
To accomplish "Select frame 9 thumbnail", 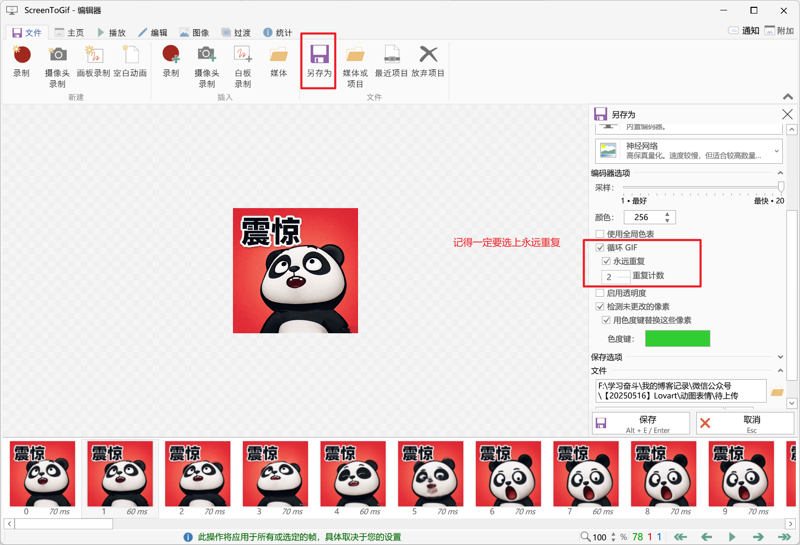I will click(741, 478).
